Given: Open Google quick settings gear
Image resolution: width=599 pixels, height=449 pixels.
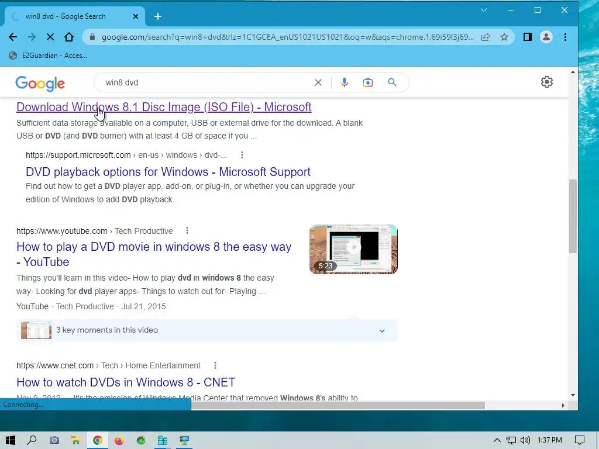Looking at the screenshot, I should pyautogui.click(x=547, y=82).
